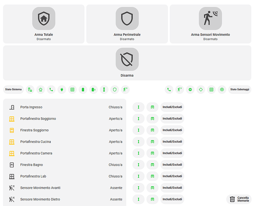Image resolution: width=255 pixels, height=206 pixels.
Task: Click the chip icon in Stato Sabotaggi group
Action: (190, 89)
